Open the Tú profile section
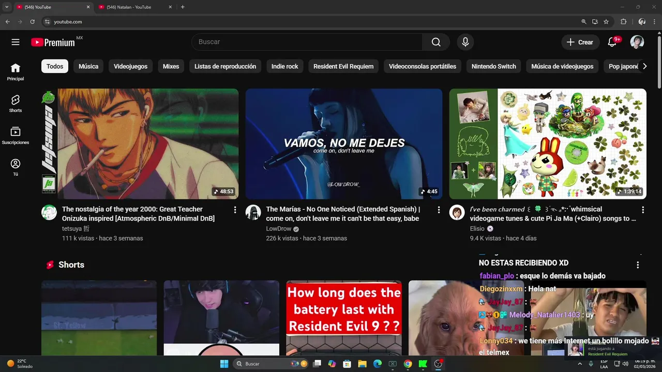662x372 pixels. [x=16, y=167]
